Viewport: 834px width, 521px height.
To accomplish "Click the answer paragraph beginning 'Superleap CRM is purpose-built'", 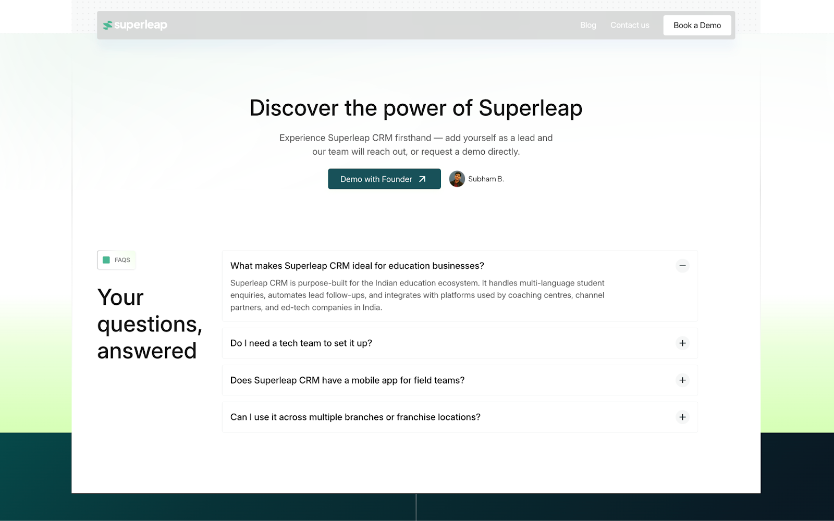I will [418, 295].
